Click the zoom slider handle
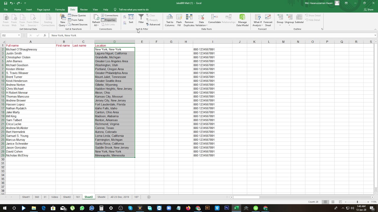The height and width of the screenshot is (212, 378). [x=357, y=202]
